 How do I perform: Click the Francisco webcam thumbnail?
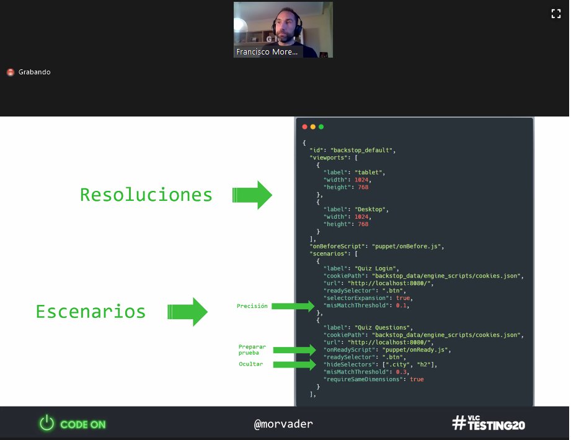coord(283,28)
